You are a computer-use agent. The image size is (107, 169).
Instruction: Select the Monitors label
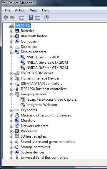click(x=28, y=121)
